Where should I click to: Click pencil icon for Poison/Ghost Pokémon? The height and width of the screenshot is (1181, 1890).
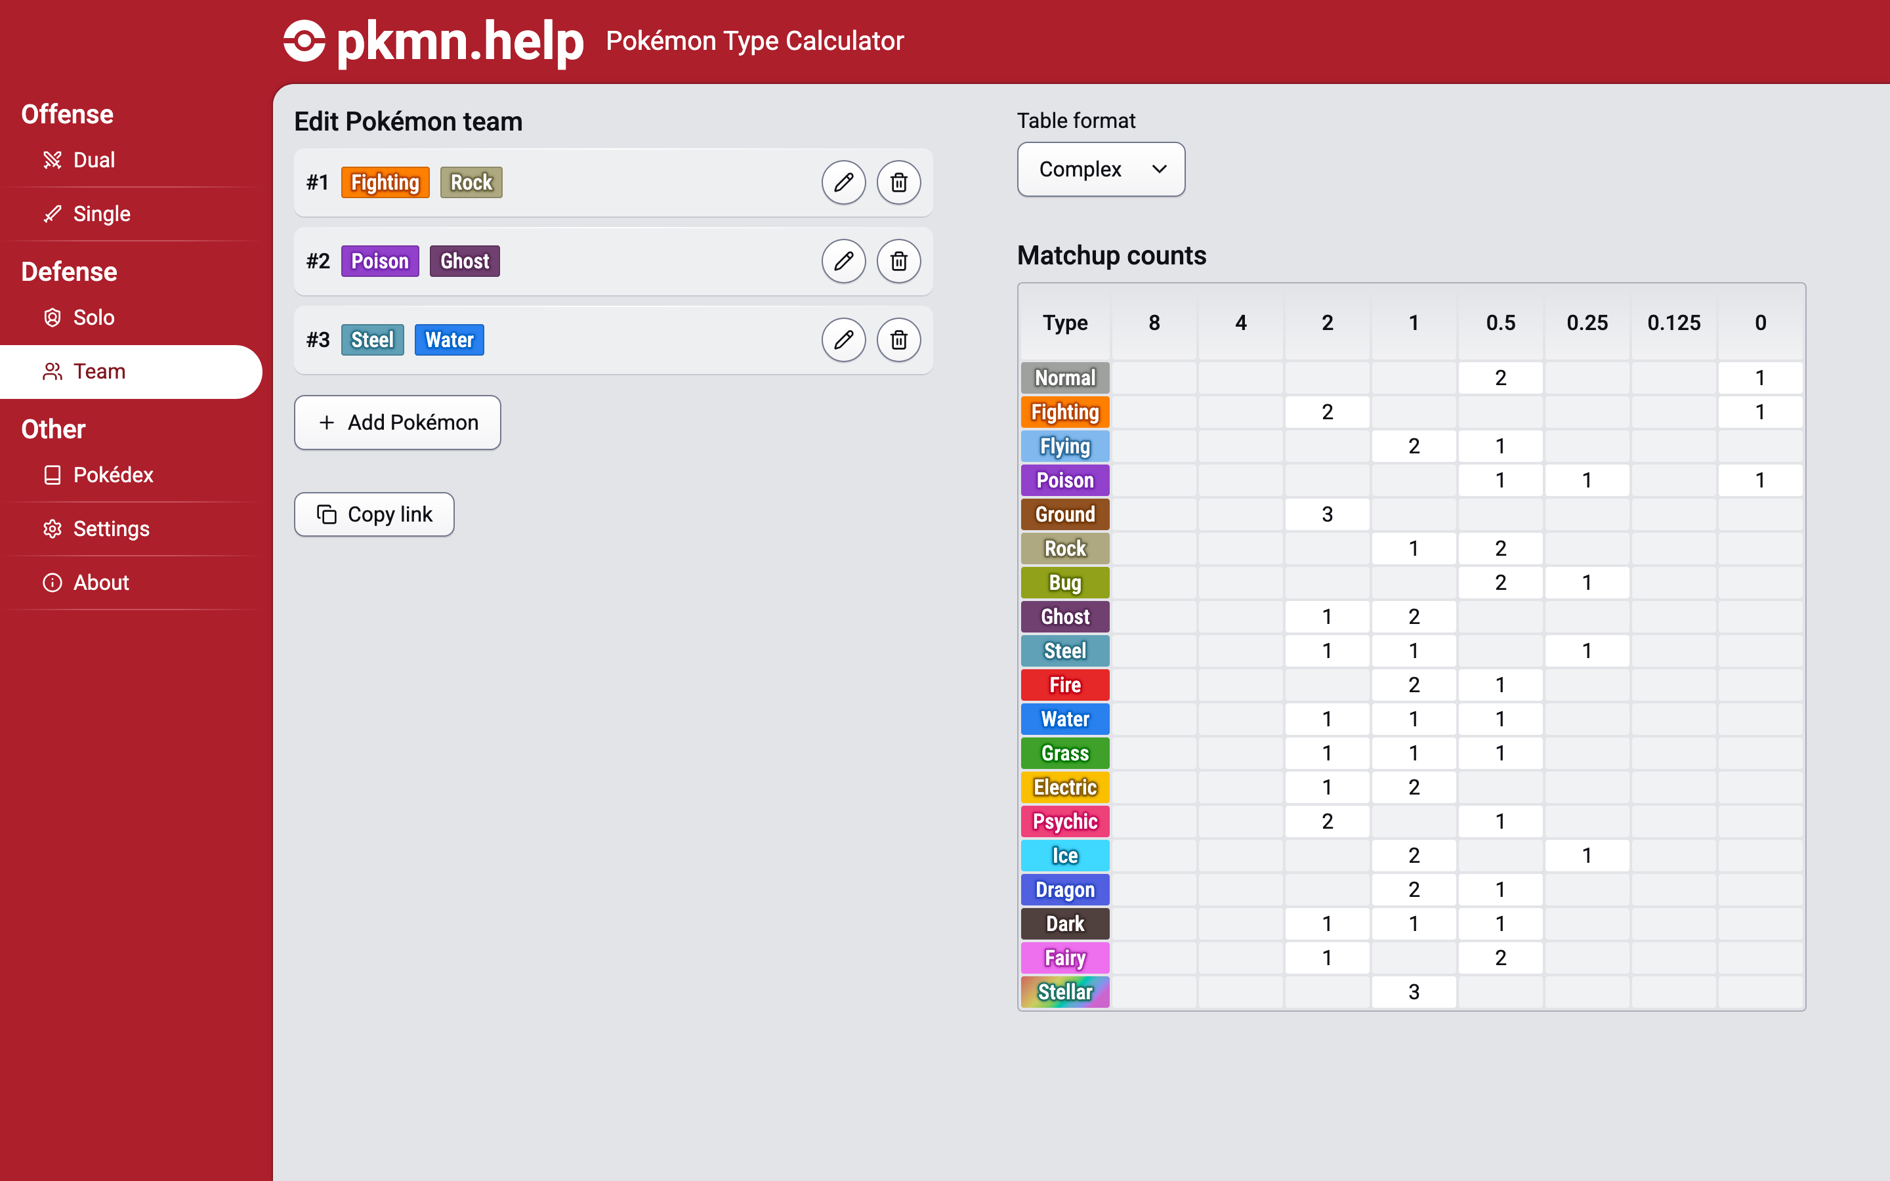coord(843,261)
